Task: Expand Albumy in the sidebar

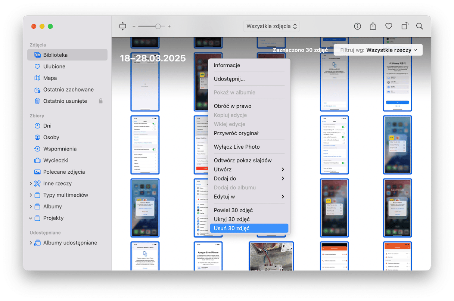Action: 31,207
